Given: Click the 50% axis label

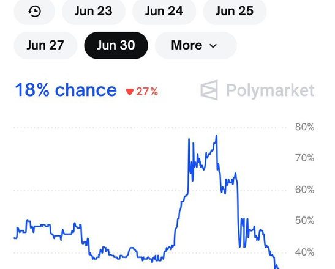Looking at the screenshot, I should point(304,221).
